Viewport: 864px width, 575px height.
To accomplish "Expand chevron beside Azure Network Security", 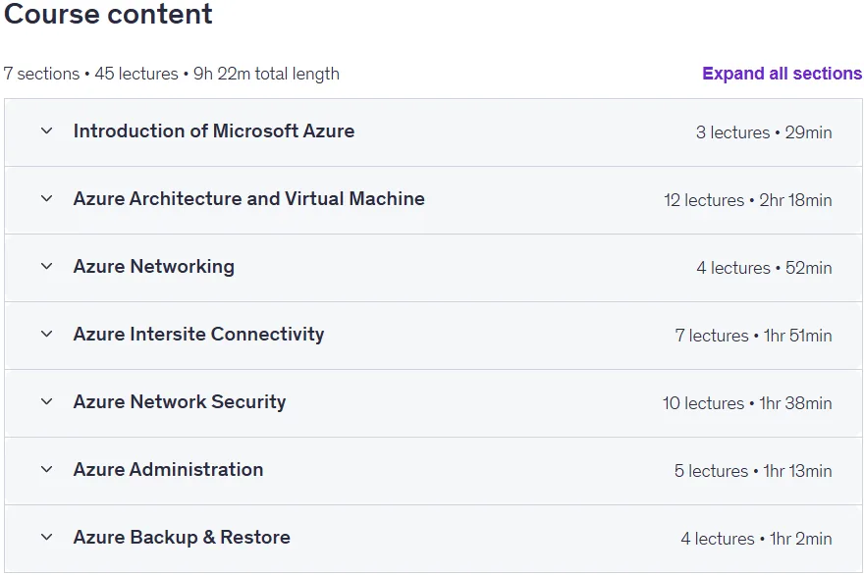I will click(47, 402).
